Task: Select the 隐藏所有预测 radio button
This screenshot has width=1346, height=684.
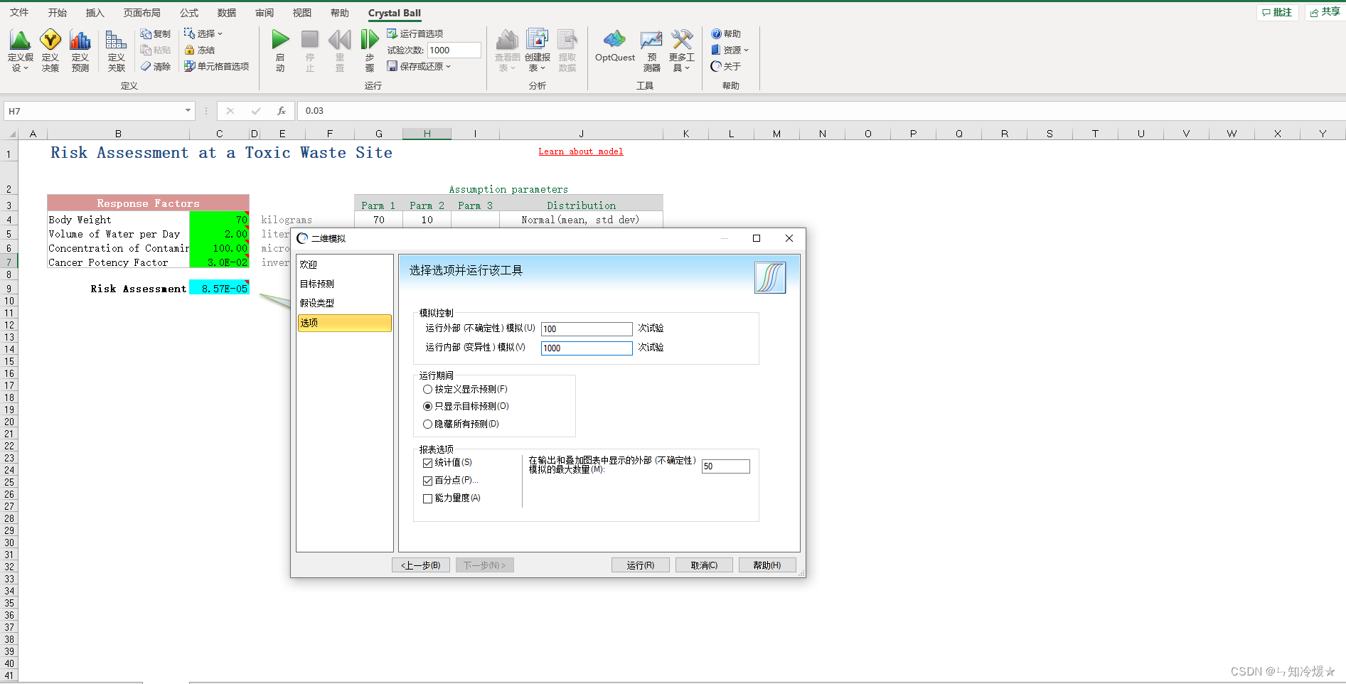Action: click(427, 424)
